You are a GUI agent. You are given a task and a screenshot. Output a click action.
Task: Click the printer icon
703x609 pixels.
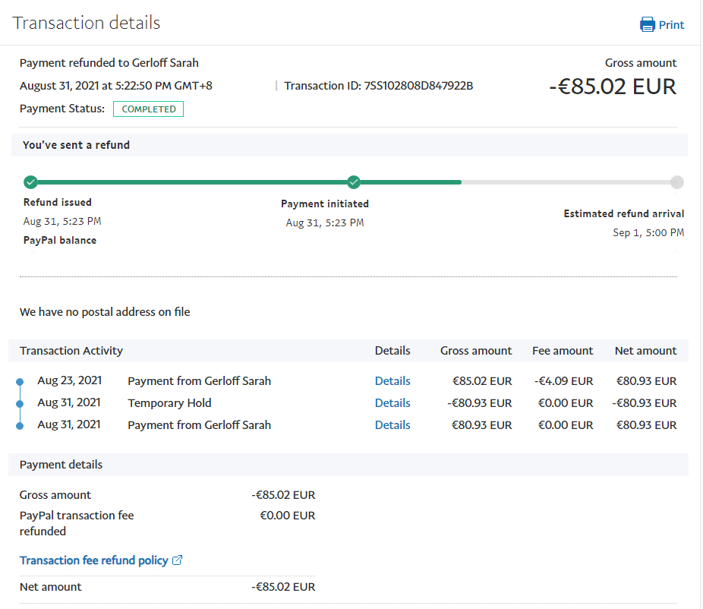[x=647, y=25]
